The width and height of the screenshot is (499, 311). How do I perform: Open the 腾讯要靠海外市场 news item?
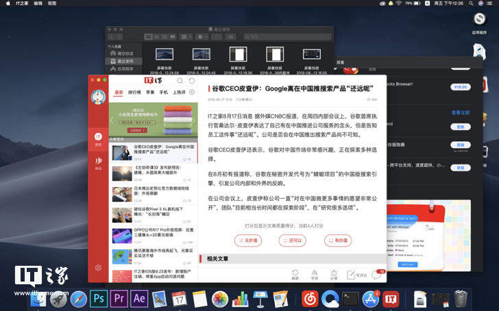pos(154,256)
